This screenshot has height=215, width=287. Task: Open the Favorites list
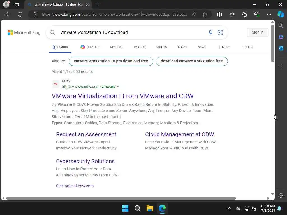click(x=232, y=14)
